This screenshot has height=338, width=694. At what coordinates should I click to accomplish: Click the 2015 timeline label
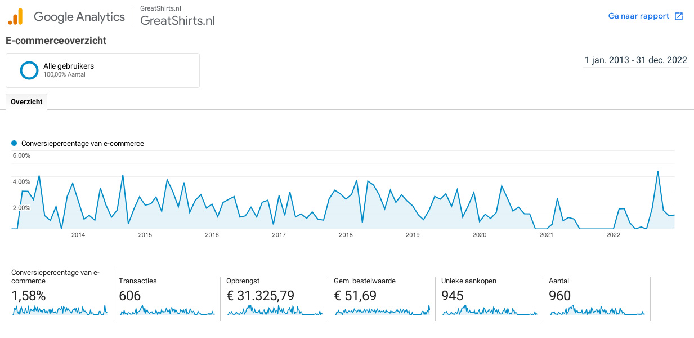[145, 235]
